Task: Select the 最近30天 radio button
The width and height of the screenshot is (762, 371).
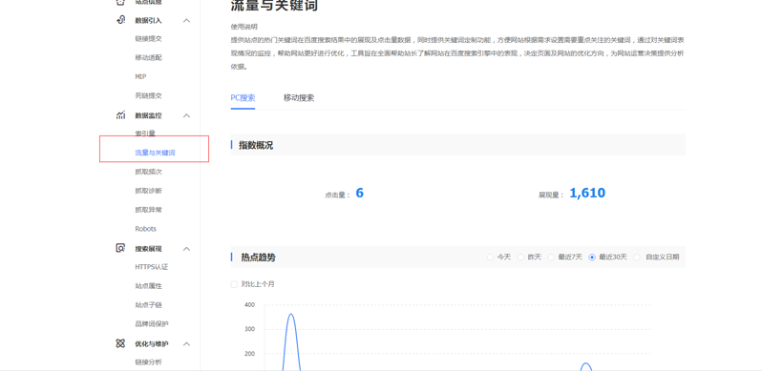Action: pyautogui.click(x=592, y=258)
